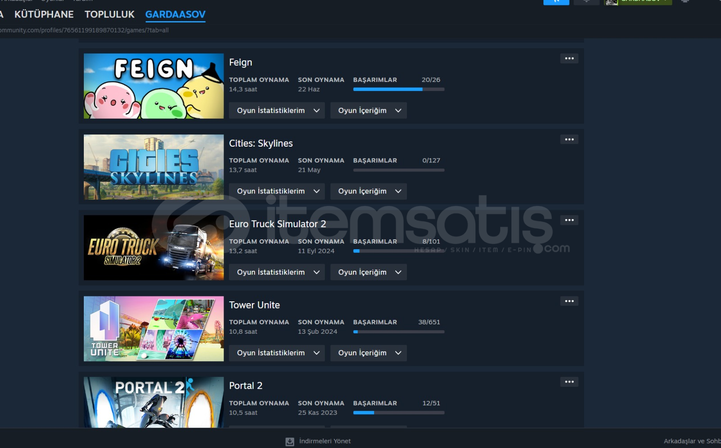Open the Euro Truck Simulator 2 title link

(278, 224)
